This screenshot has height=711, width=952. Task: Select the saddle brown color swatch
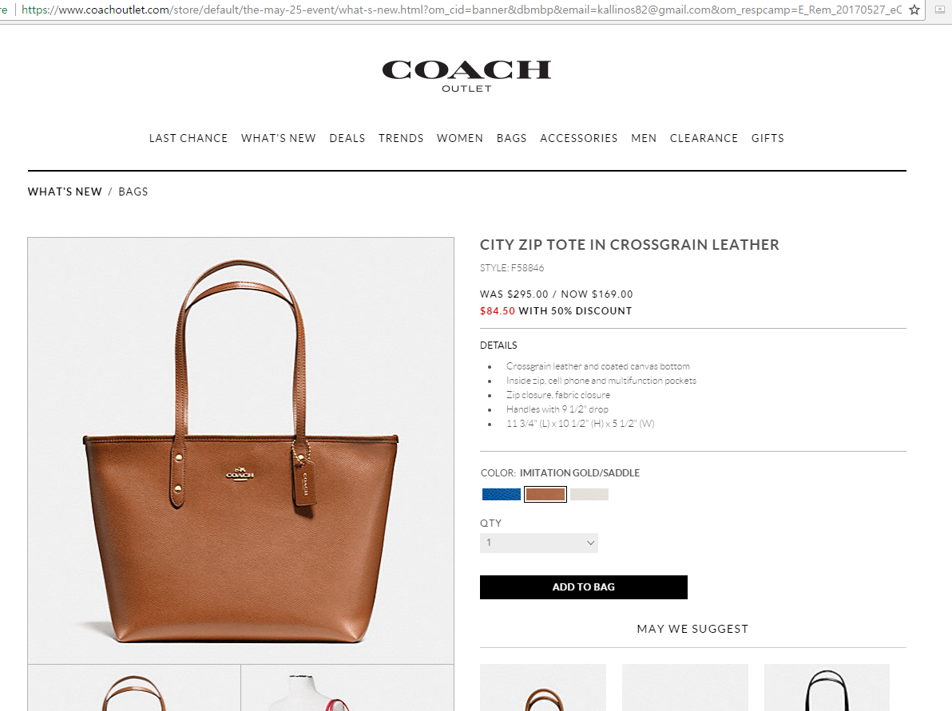point(545,495)
